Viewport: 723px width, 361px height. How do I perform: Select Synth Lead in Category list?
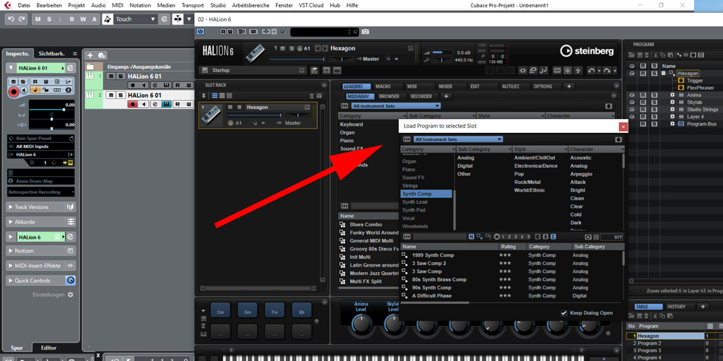[x=427, y=202]
